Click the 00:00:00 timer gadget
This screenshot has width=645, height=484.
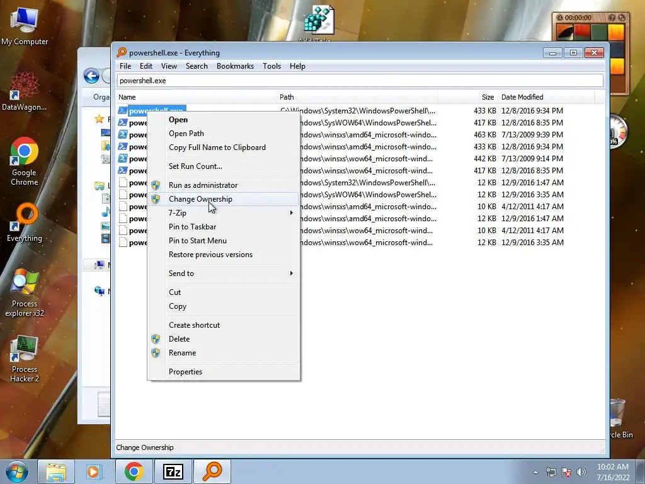(578, 18)
